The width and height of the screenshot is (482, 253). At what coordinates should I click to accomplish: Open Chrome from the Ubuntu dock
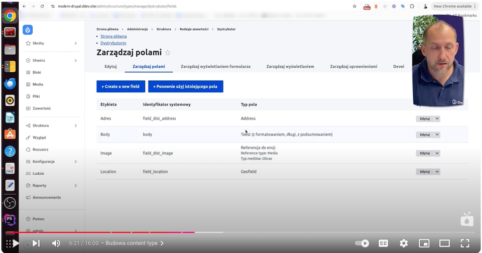[x=10, y=16]
